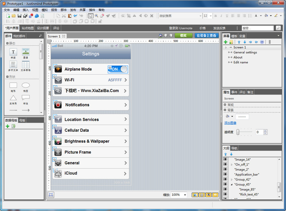Expand the Group_42 outline node
This screenshot has height=211, width=286.
[232, 180]
